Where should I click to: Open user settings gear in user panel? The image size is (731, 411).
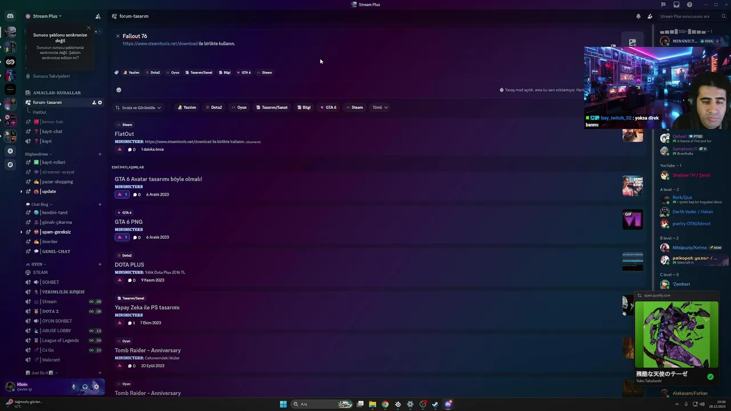tap(96, 387)
